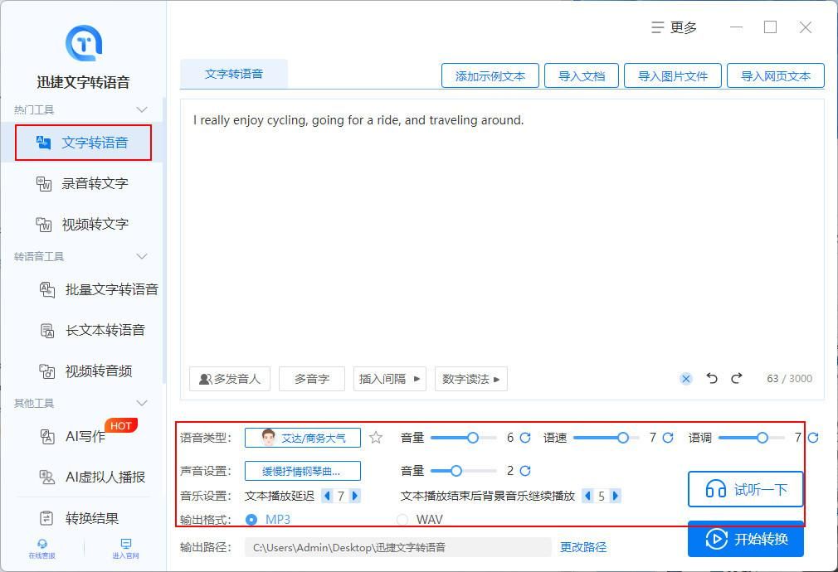Open AI写作 tool in sidebar
This screenshot has width=838, height=572.
click(x=73, y=436)
